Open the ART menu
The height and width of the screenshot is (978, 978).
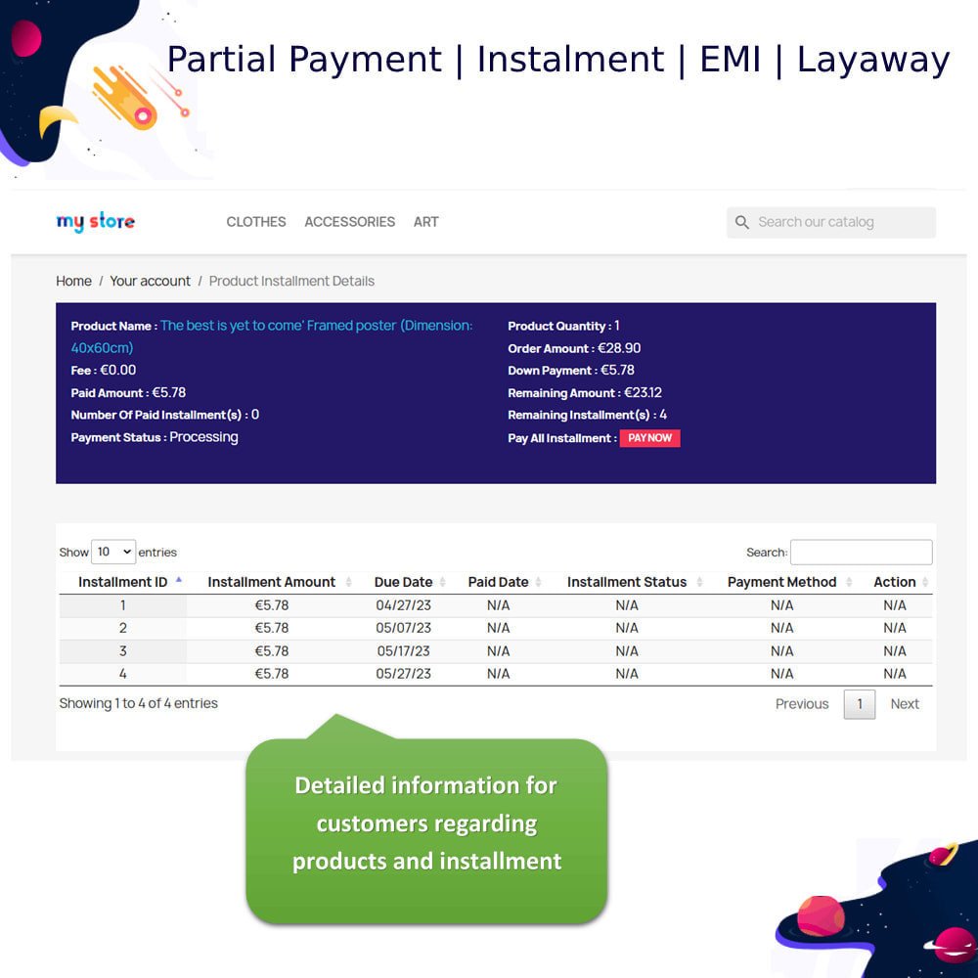point(426,222)
